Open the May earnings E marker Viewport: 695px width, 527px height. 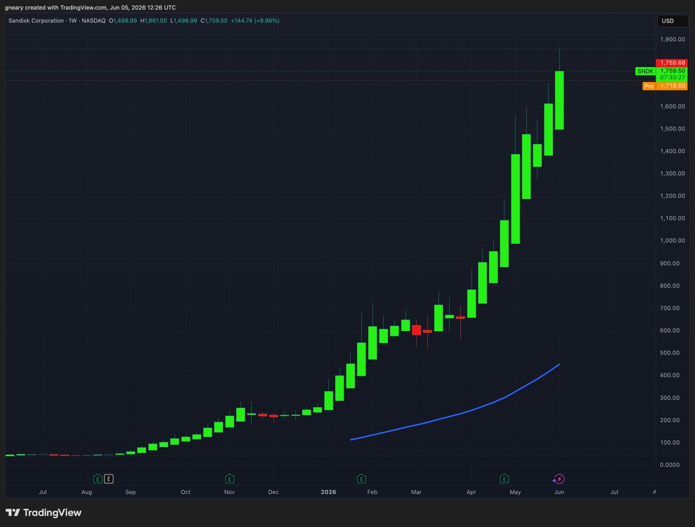click(504, 479)
